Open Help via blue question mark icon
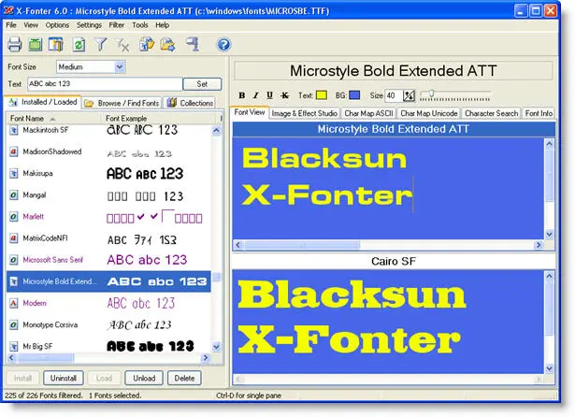The height and width of the screenshot is (417, 575). (223, 45)
